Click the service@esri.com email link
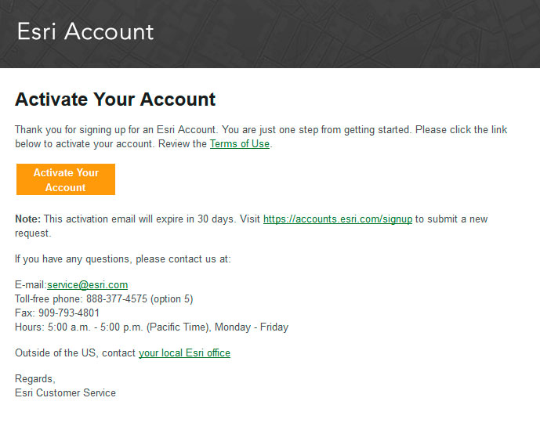Viewport: 540px width, 423px height. click(x=88, y=284)
